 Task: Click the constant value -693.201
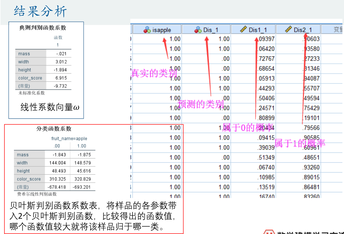point(82,187)
